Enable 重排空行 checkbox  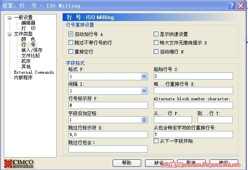tap(71, 51)
